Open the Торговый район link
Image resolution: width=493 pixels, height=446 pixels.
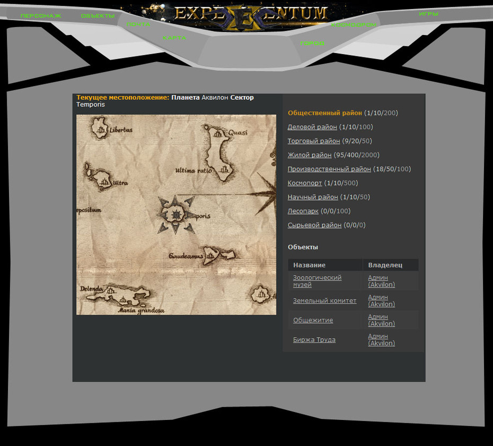click(x=314, y=141)
